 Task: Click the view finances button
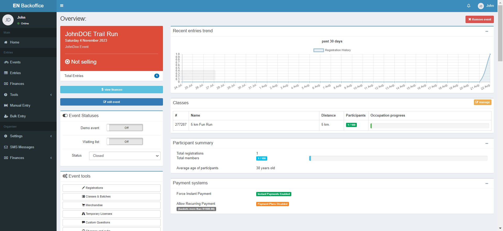coord(112,90)
